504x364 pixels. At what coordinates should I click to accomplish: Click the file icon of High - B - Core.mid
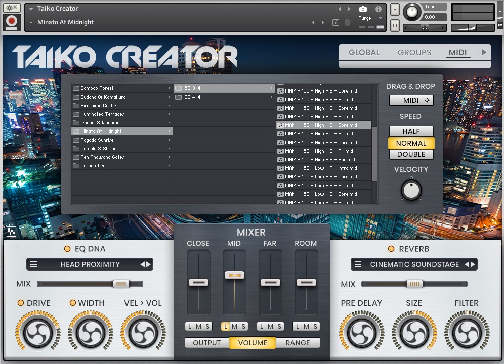pos(281,91)
